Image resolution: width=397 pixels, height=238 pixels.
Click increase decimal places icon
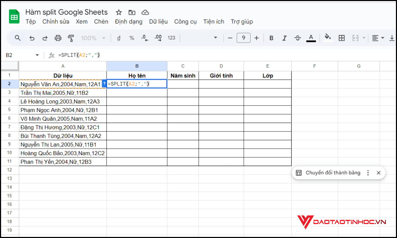click(x=158, y=38)
